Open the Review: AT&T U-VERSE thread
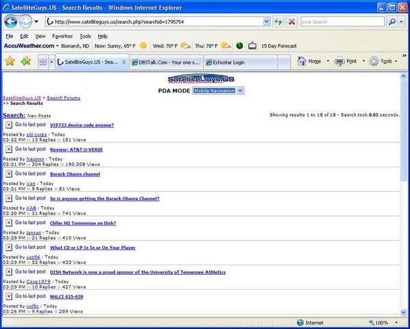Screen dimensions: 410x329 tap(76, 149)
